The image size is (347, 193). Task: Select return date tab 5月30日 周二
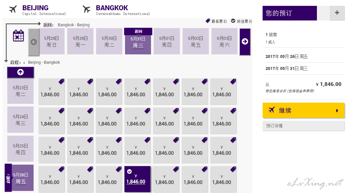pyautogui.click(x=109, y=41)
